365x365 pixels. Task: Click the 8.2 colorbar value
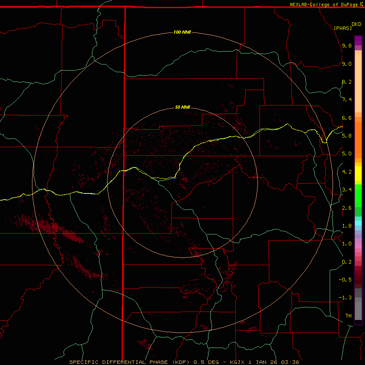[347, 82]
